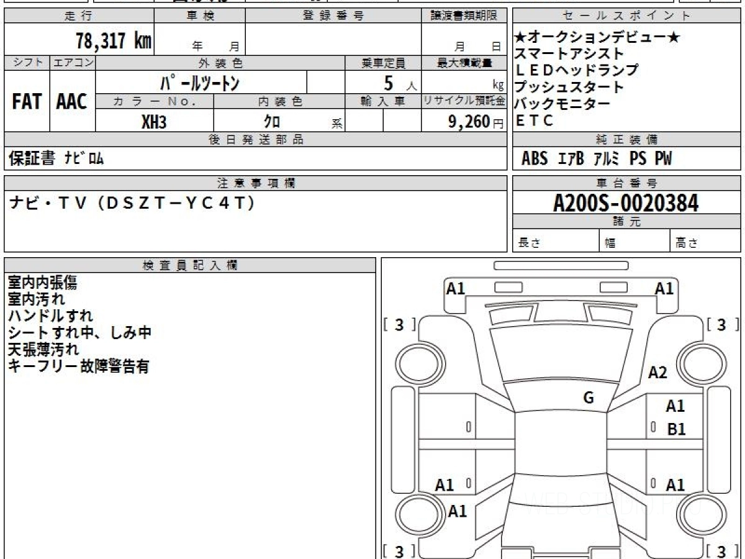Click the B1 damage mark on diagram
The height and width of the screenshot is (559, 745).
(676, 429)
